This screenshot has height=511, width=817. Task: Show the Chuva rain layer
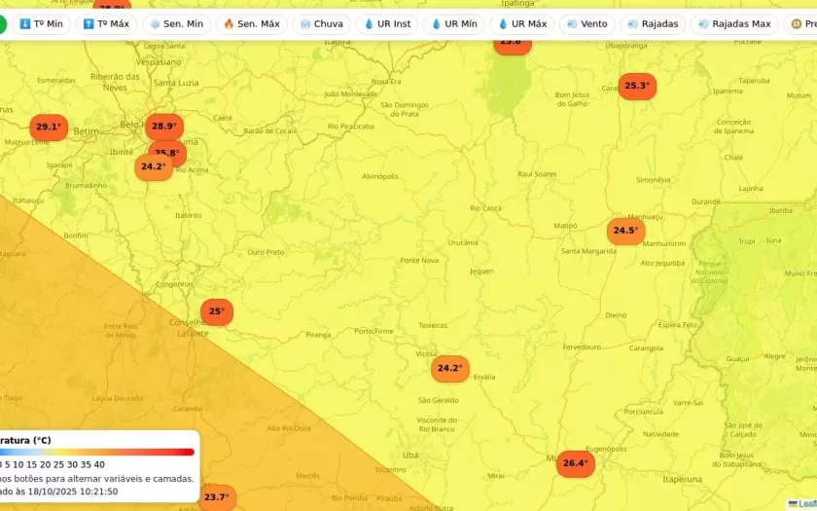321,23
